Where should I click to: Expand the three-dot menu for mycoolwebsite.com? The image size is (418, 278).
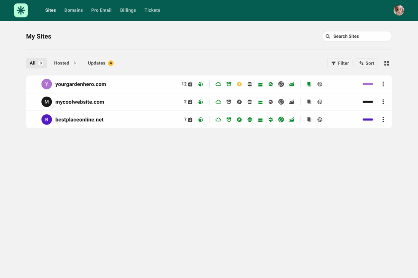(383, 102)
